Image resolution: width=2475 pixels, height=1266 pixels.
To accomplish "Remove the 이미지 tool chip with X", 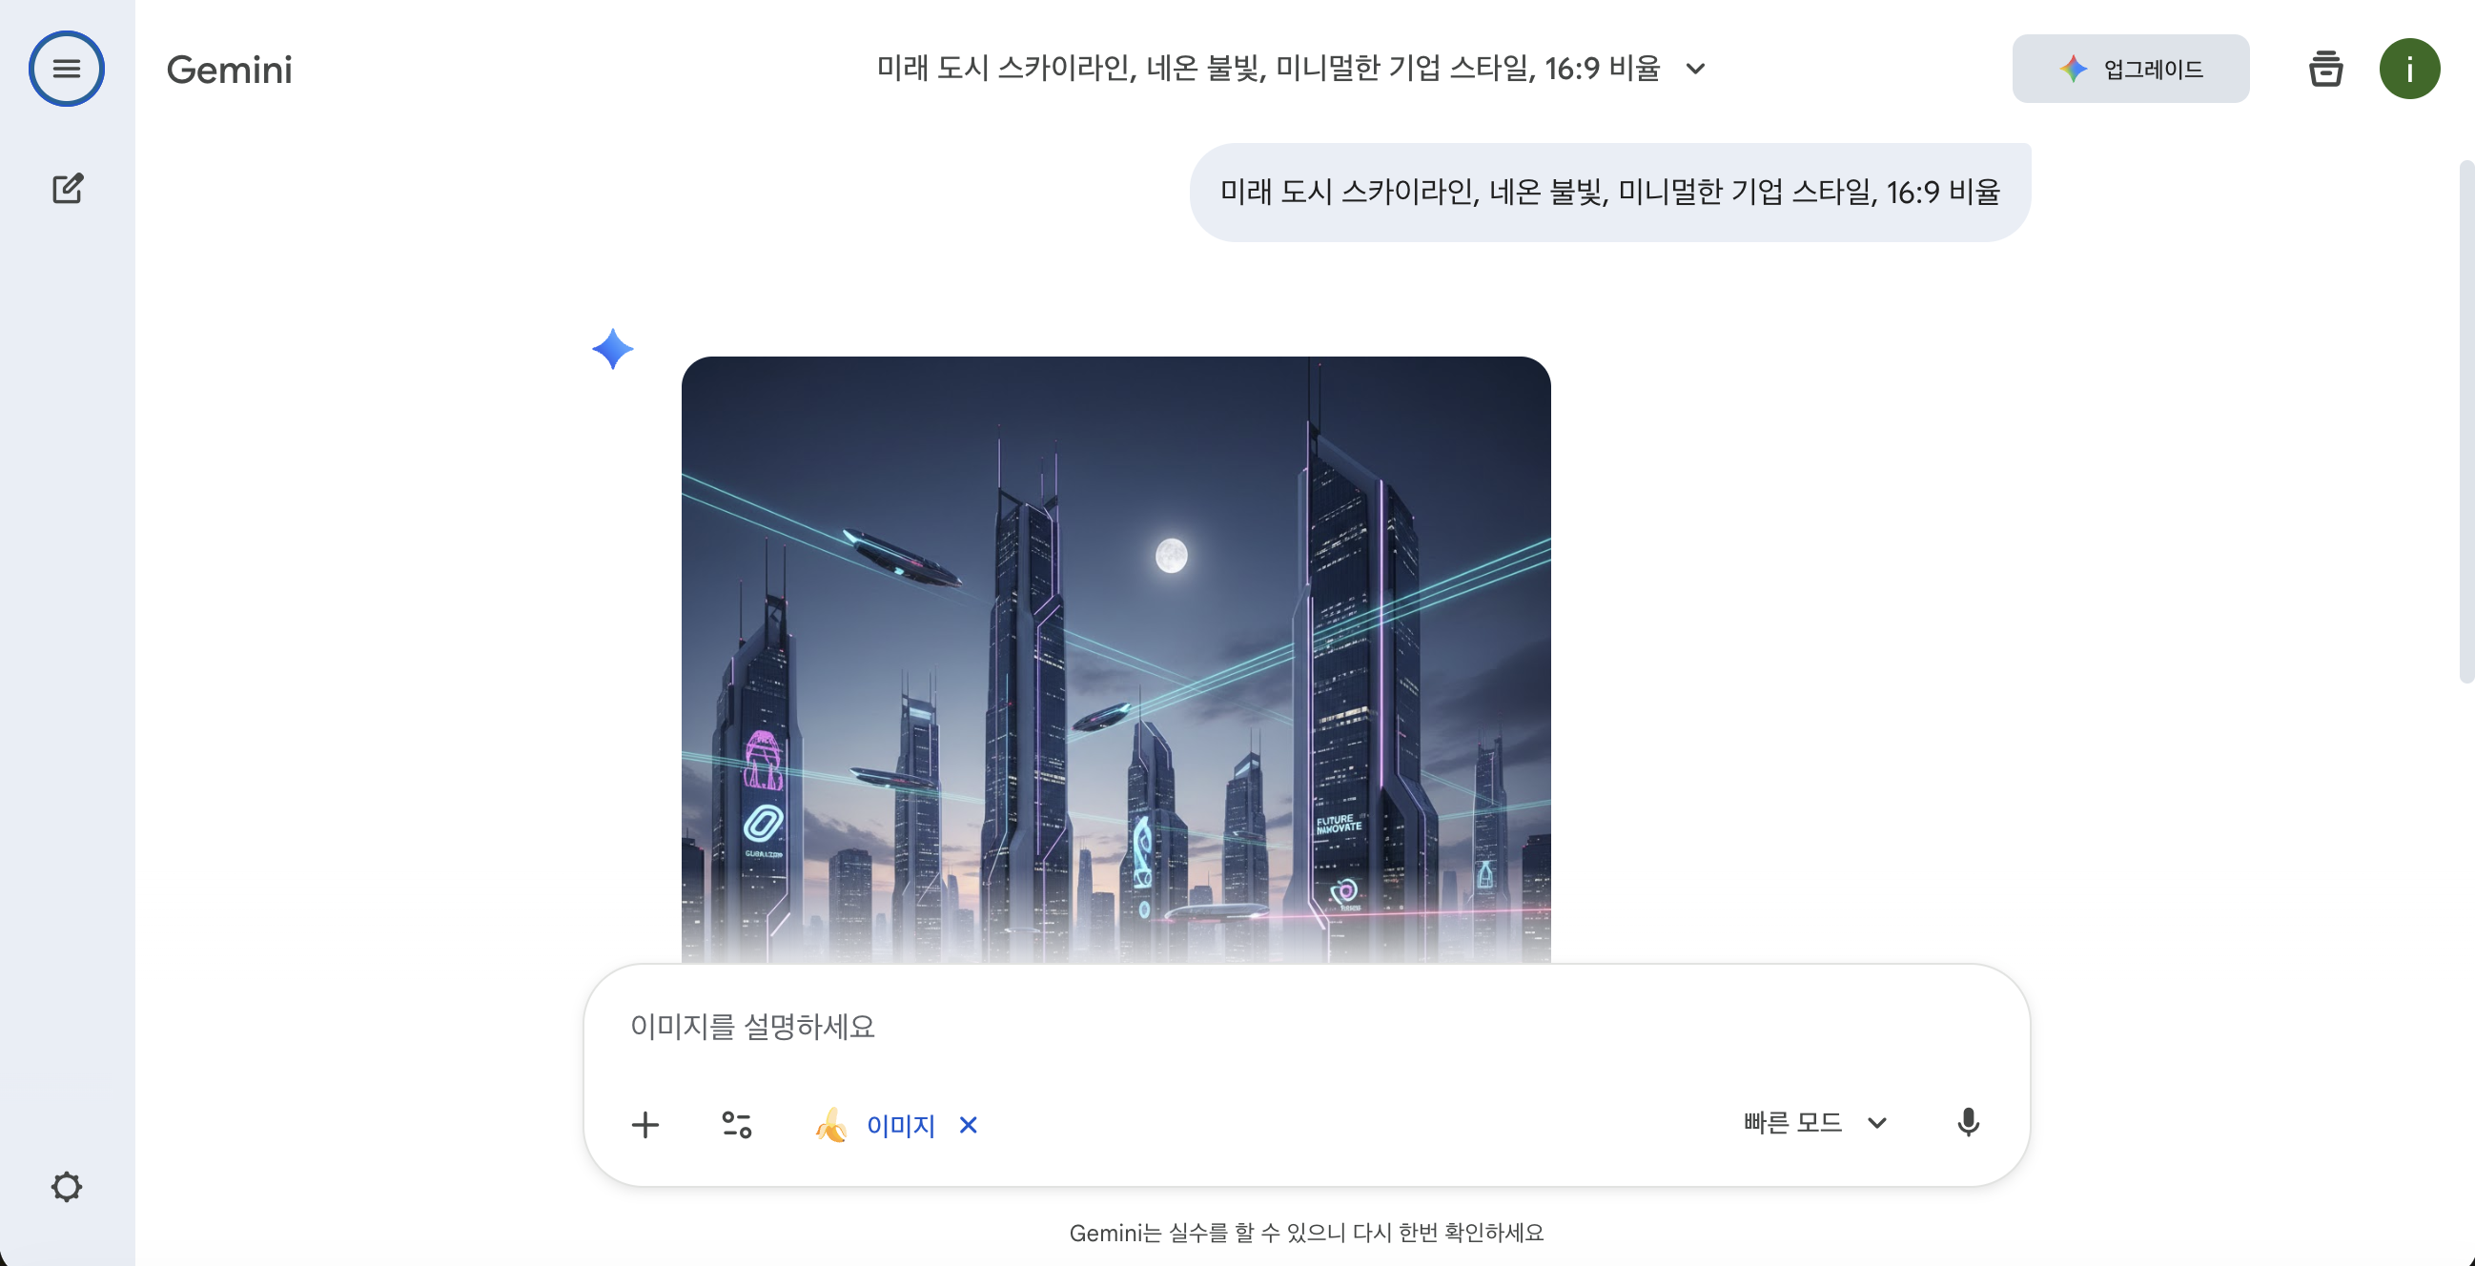I will tap(969, 1125).
